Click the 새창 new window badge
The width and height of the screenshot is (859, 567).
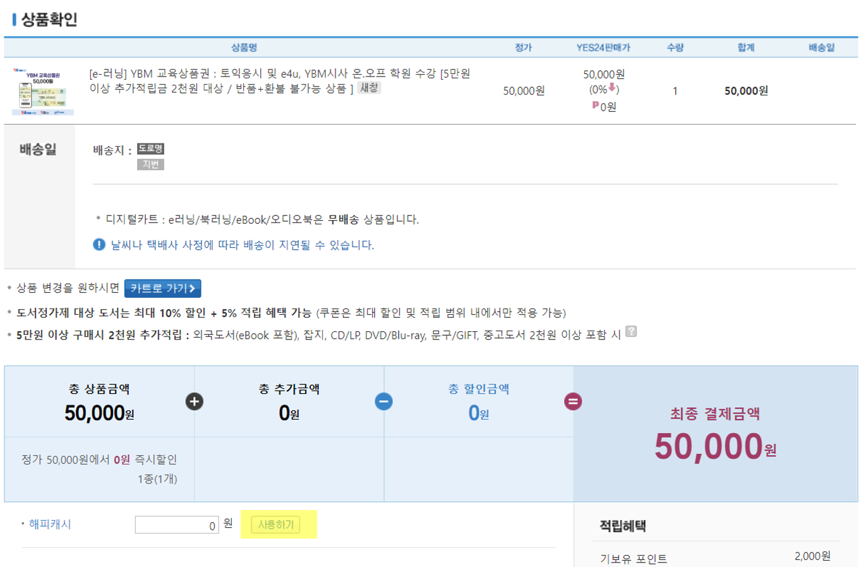pyautogui.click(x=369, y=88)
